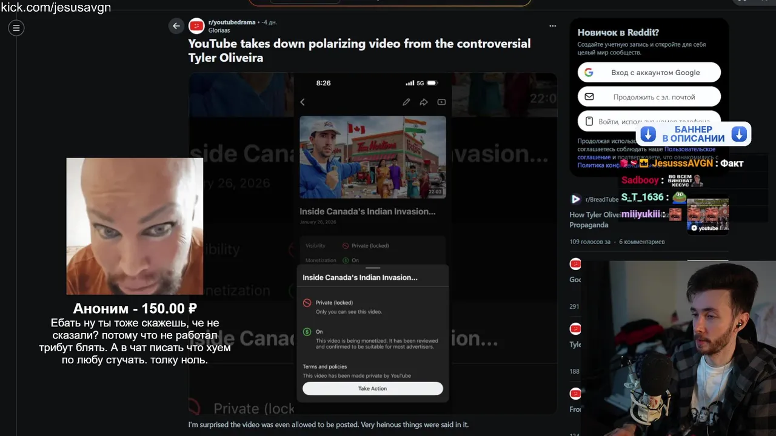Click the envelope email icon

tap(589, 97)
